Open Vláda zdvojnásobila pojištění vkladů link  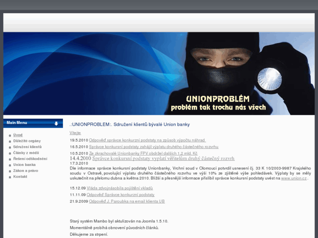120,188
